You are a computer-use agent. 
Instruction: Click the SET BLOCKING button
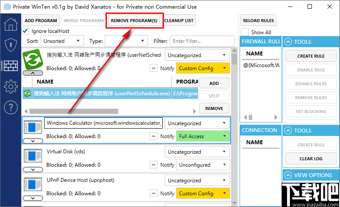point(311,112)
